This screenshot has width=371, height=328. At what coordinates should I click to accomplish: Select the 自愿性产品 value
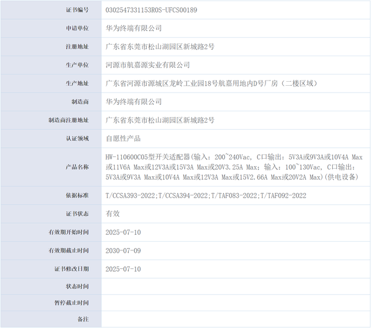coord(123,139)
